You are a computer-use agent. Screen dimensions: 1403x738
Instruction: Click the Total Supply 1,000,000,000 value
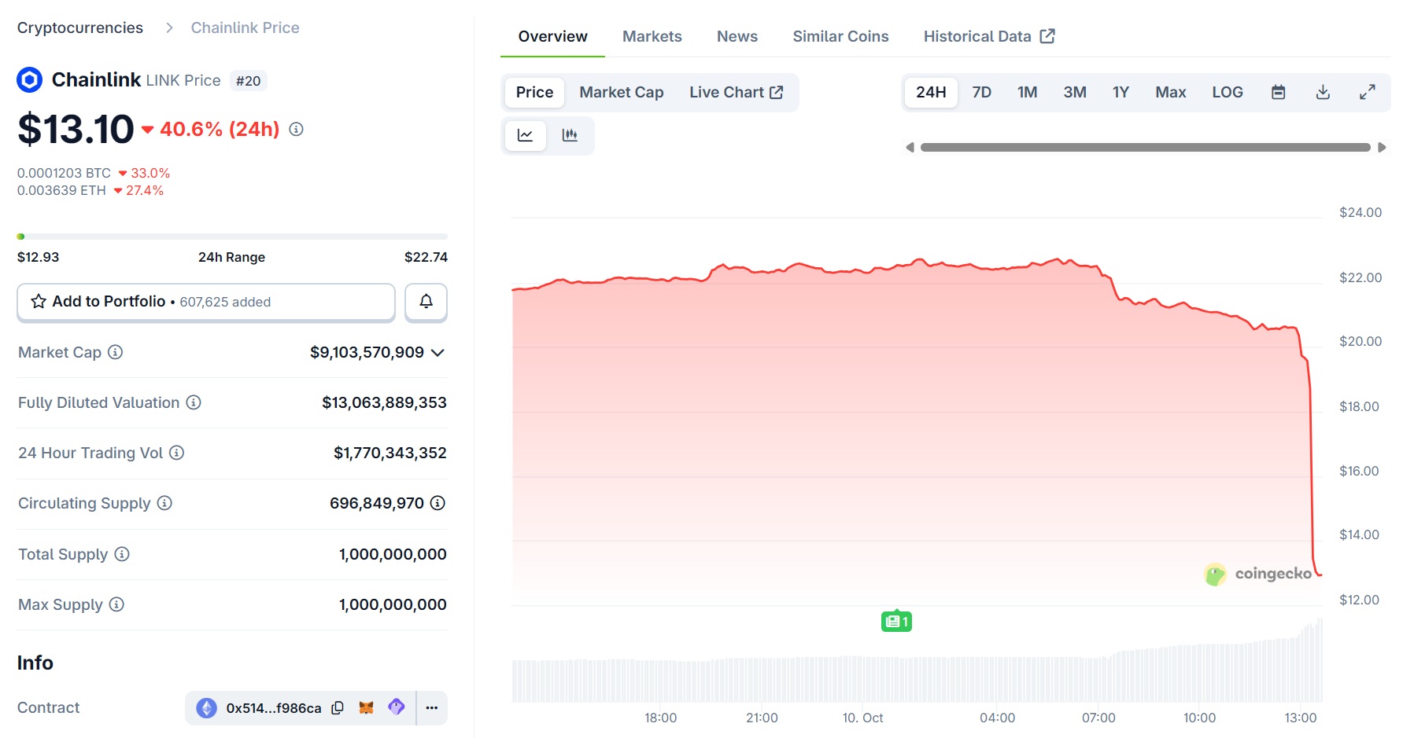pos(393,554)
